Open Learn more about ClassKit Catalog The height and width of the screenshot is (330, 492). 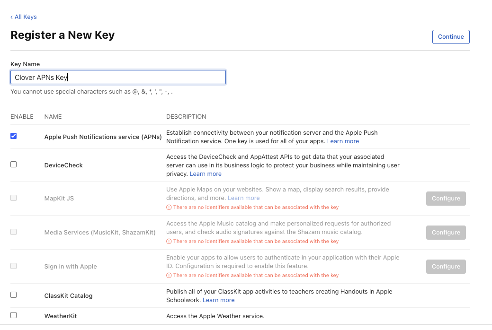pos(218,300)
